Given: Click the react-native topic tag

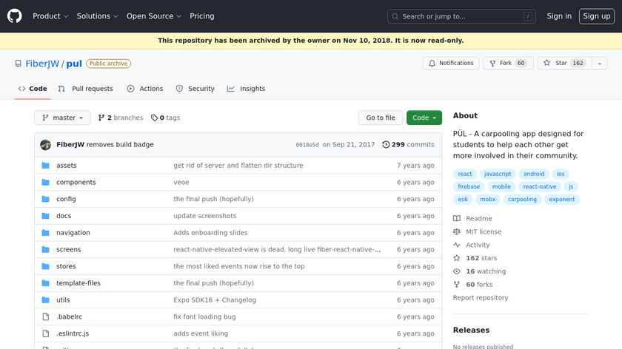Looking at the screenshot, I should (x=540, y=187).
